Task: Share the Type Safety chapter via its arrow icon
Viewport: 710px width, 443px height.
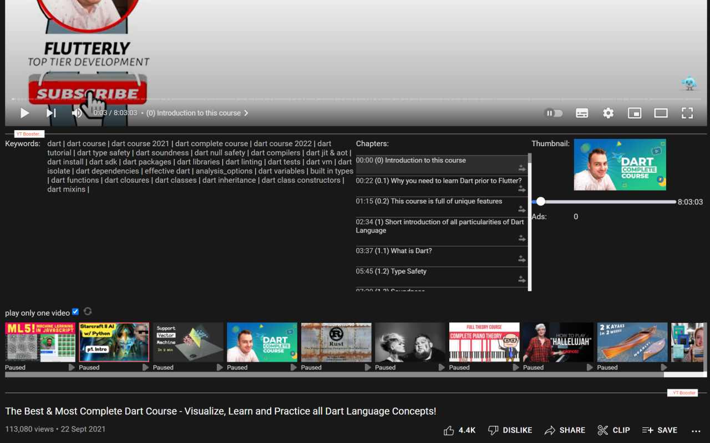Action: click(521, 279)
